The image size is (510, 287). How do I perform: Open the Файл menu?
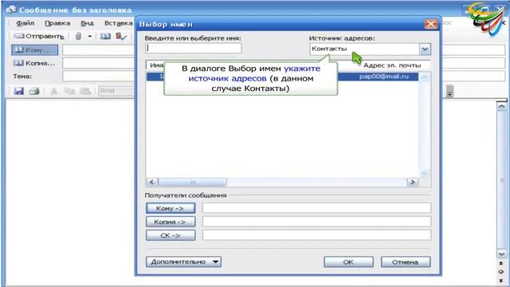tap(25, 23)
